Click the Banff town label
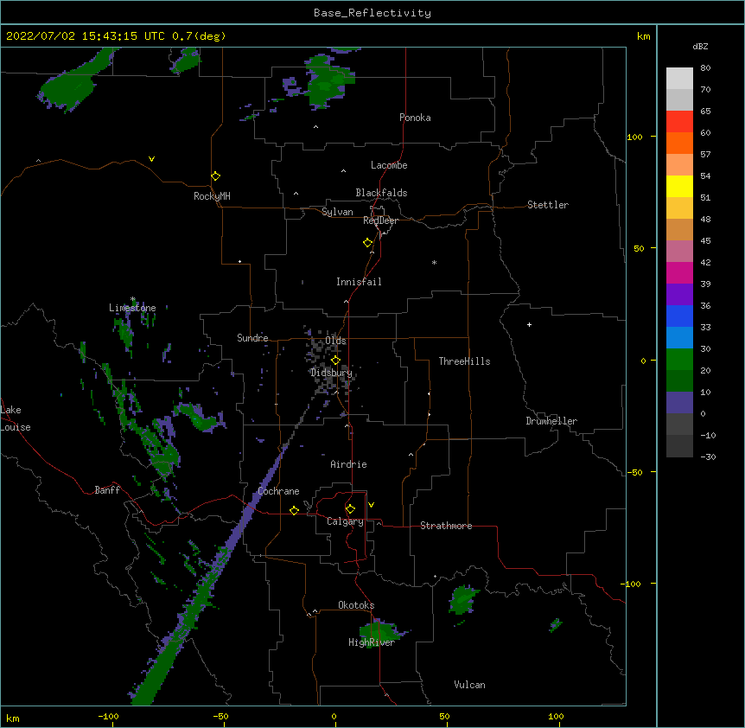The height and width of the screenshot is (728, 745). [x=107, y=490]
